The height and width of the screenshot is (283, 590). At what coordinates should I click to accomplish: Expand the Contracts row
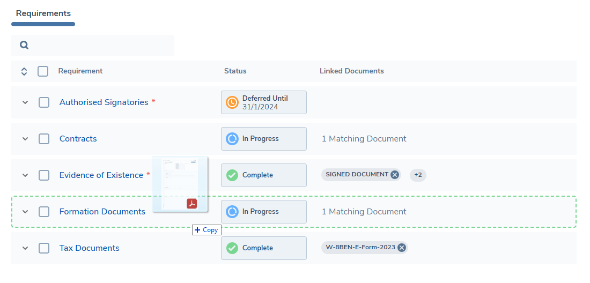pos(25,139)
